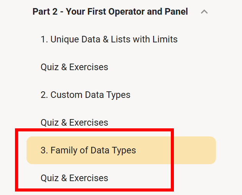Click the yellow highlighted lesson row
This screenshot has height=195, width=242.
121,150
